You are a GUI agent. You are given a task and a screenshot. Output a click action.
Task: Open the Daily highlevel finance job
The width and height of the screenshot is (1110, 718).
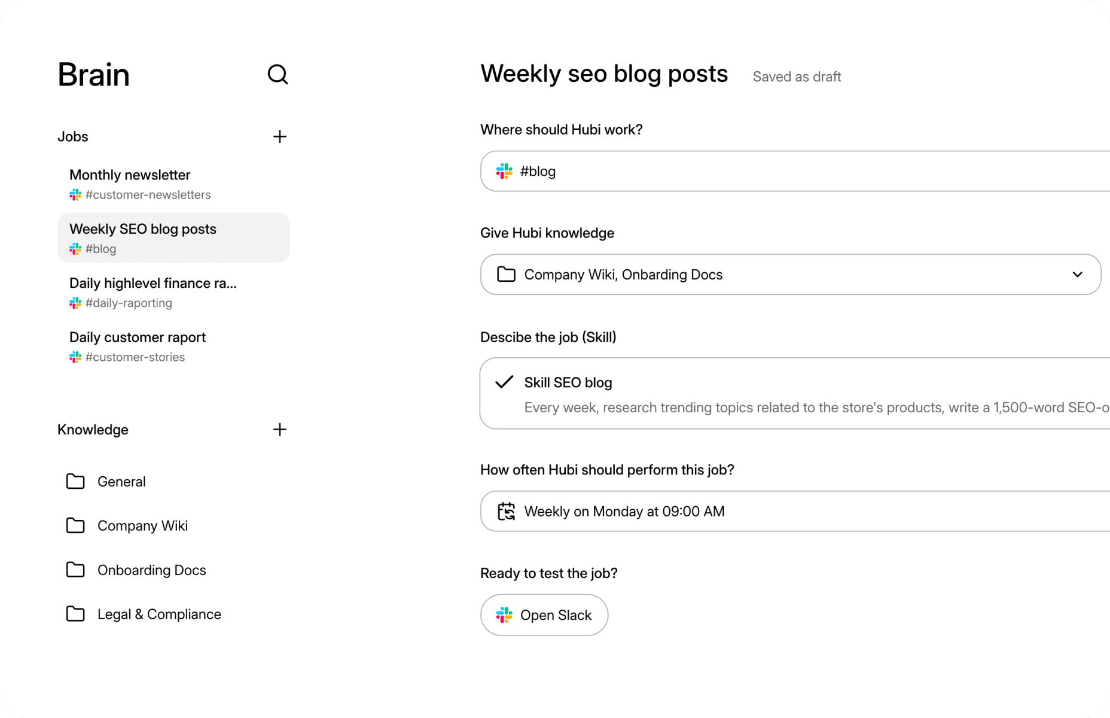coord(173,293)
